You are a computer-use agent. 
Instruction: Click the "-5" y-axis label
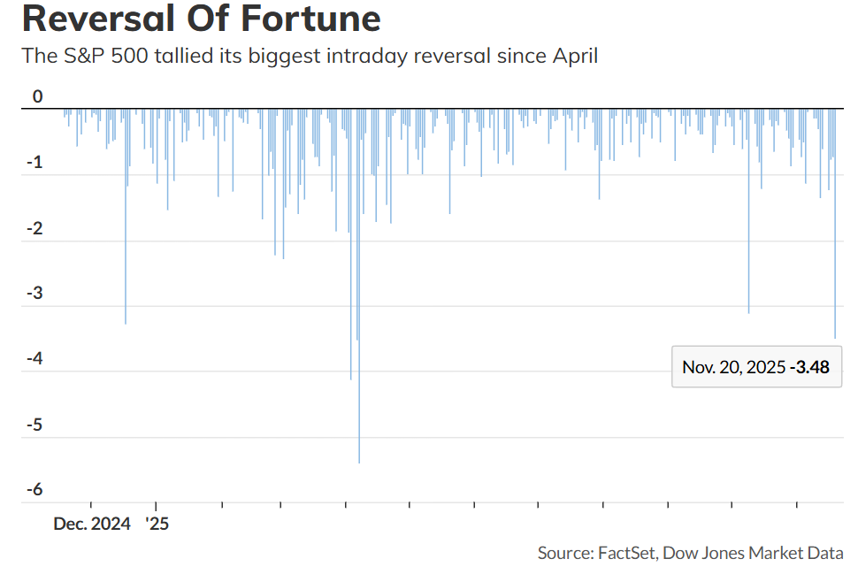click(x=34, y=425)
